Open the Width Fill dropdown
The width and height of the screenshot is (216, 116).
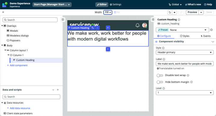(x=108, y=12)
